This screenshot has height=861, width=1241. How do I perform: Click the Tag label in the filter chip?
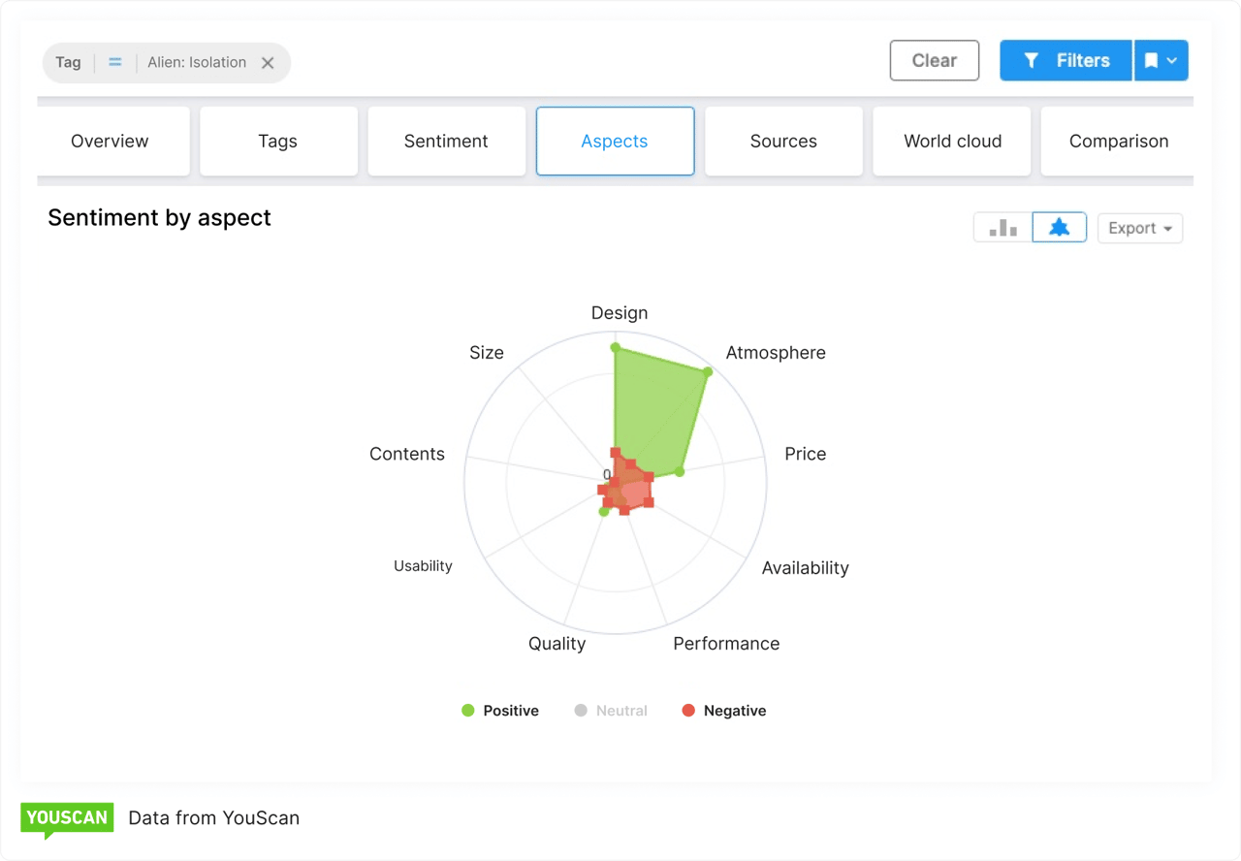(x=68, y=61)
